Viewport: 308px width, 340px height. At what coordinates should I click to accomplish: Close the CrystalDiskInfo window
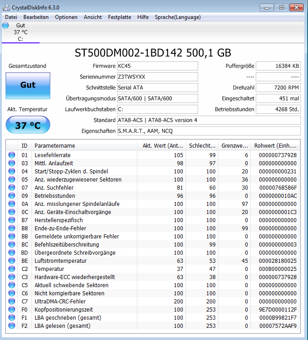(x=297, y=8)
